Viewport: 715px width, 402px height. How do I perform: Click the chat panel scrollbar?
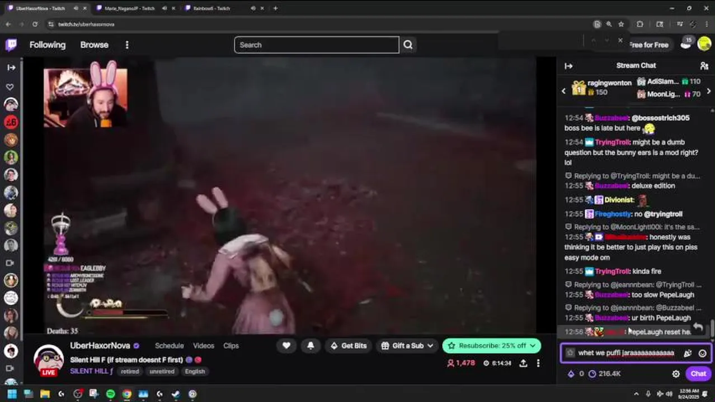[x=712, y=328]
